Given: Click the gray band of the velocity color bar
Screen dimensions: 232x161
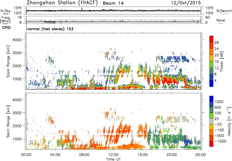Looking at the screenshot, I should pyautogui.click(x=211, y=121).
